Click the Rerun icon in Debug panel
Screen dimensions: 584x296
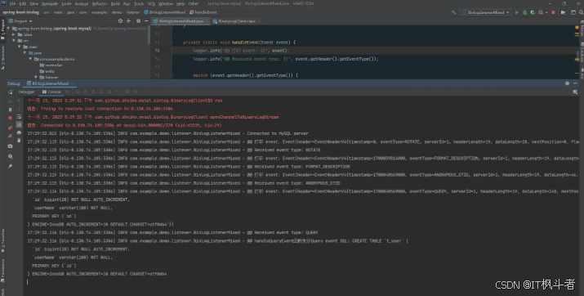10,92
